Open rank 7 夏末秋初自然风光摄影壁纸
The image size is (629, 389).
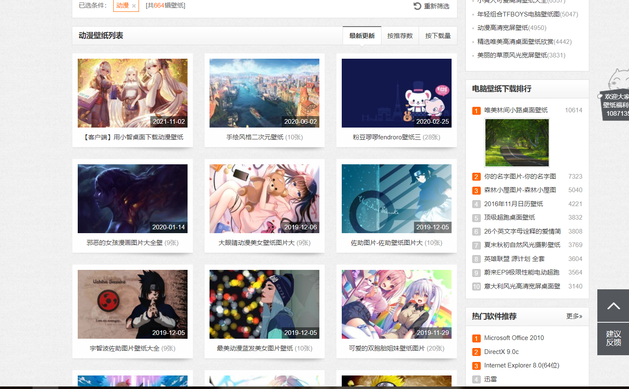point(522,245)
